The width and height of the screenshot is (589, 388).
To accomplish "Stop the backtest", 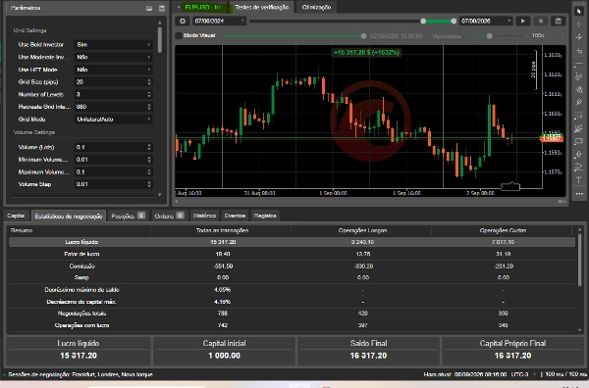I will click(541, 21).
